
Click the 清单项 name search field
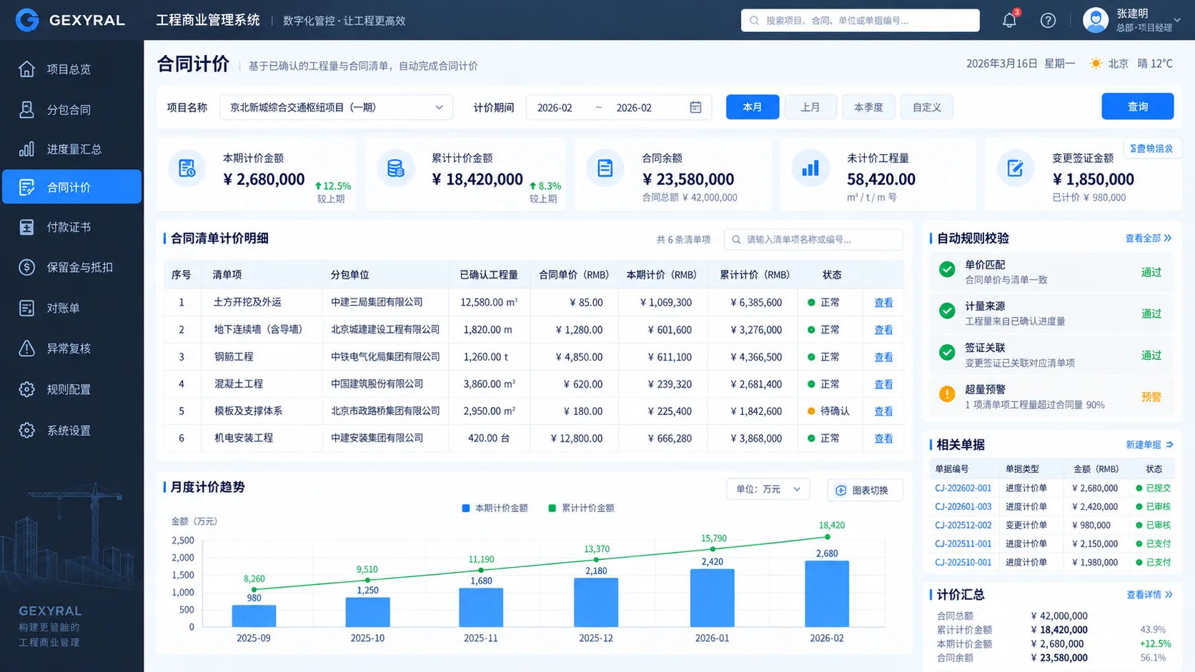point(813,240)
